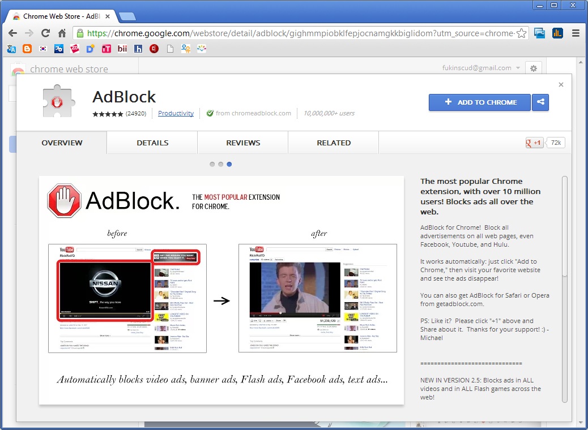Click the '10,000,000+ users' text
The height and width of the screenshot is (430, 588).
329,113
